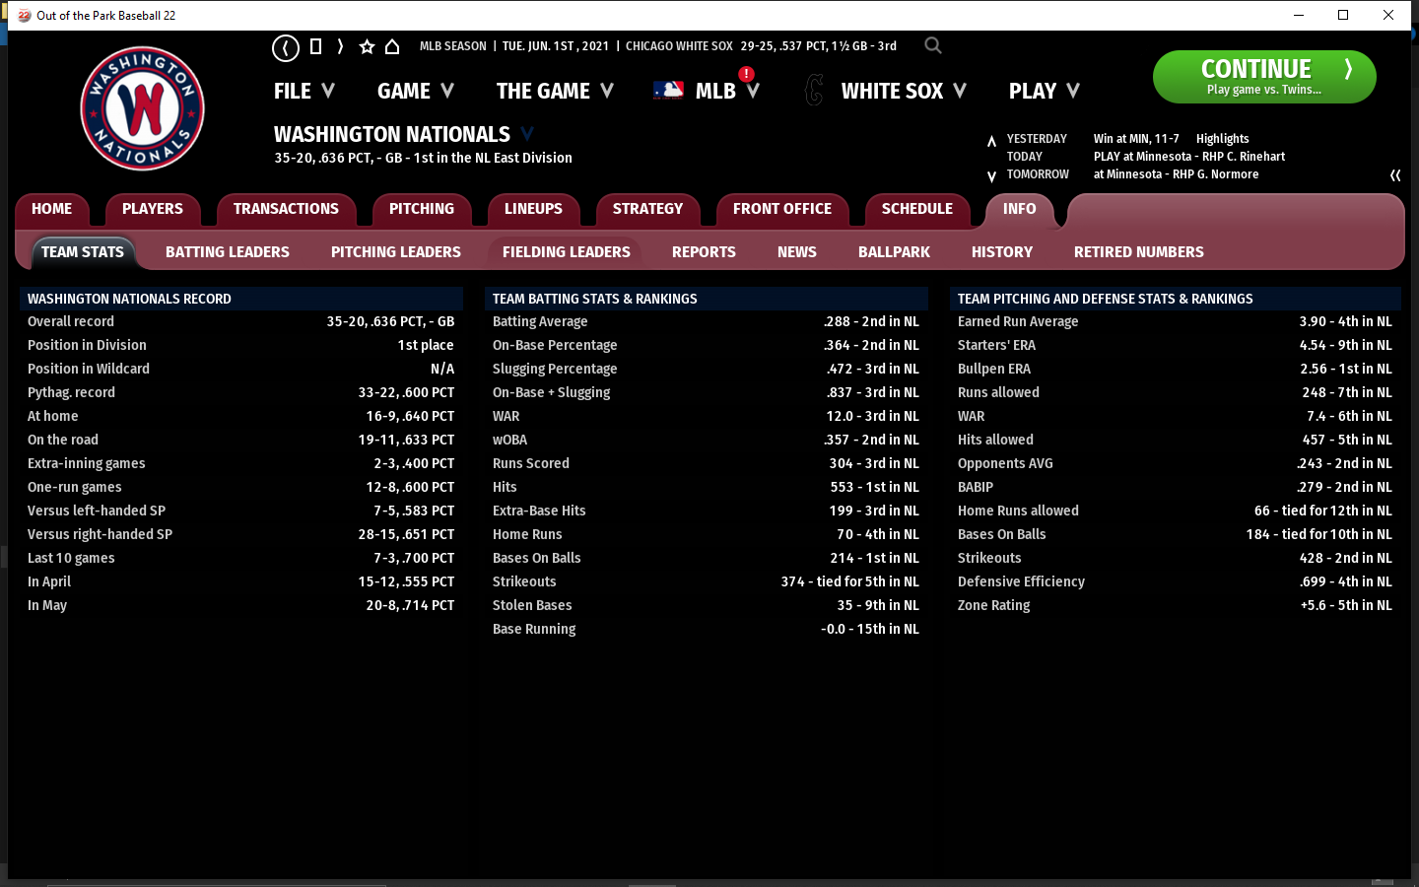Collapse the schedule panel with double chevron

pyautogui.click(x=1395, y=175)
